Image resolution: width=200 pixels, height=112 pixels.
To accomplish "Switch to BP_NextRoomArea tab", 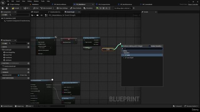I will (125, 4).
